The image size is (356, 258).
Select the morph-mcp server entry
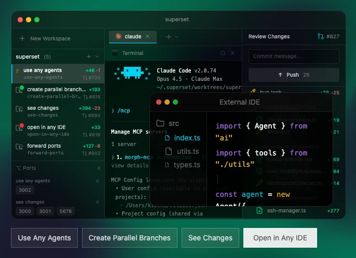(138, 157)
